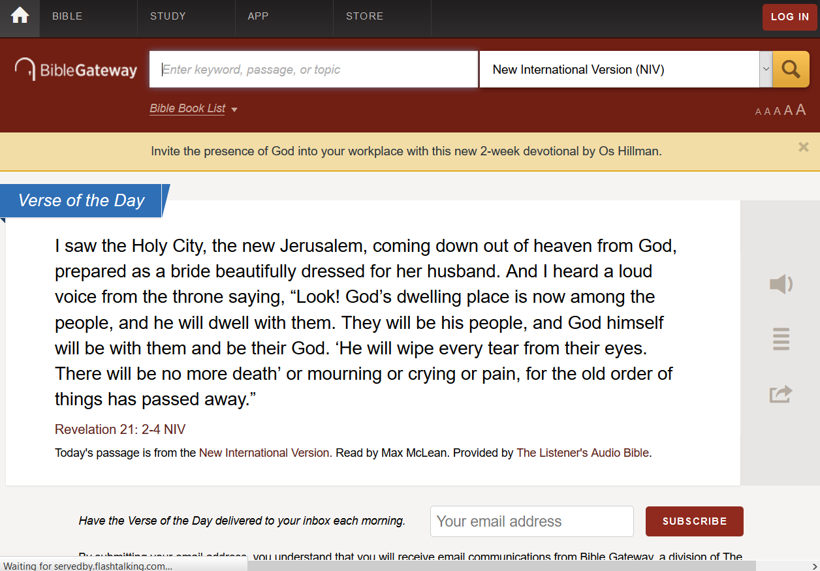Open the New International Version combo box

[x=620, y=69]
